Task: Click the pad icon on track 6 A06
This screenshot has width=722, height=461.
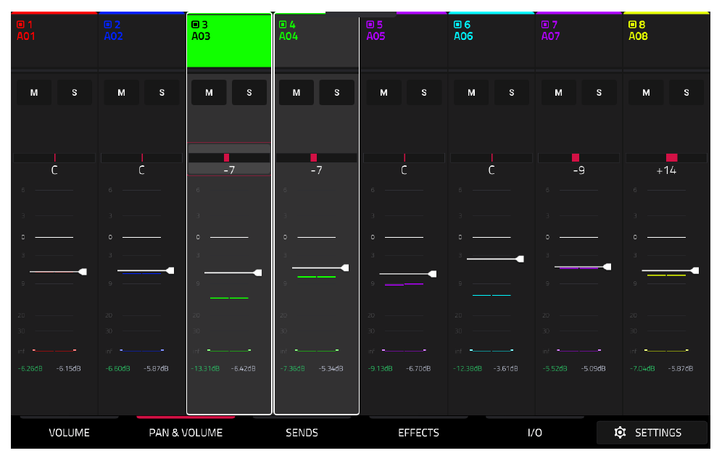Action: tap(457, 25)
